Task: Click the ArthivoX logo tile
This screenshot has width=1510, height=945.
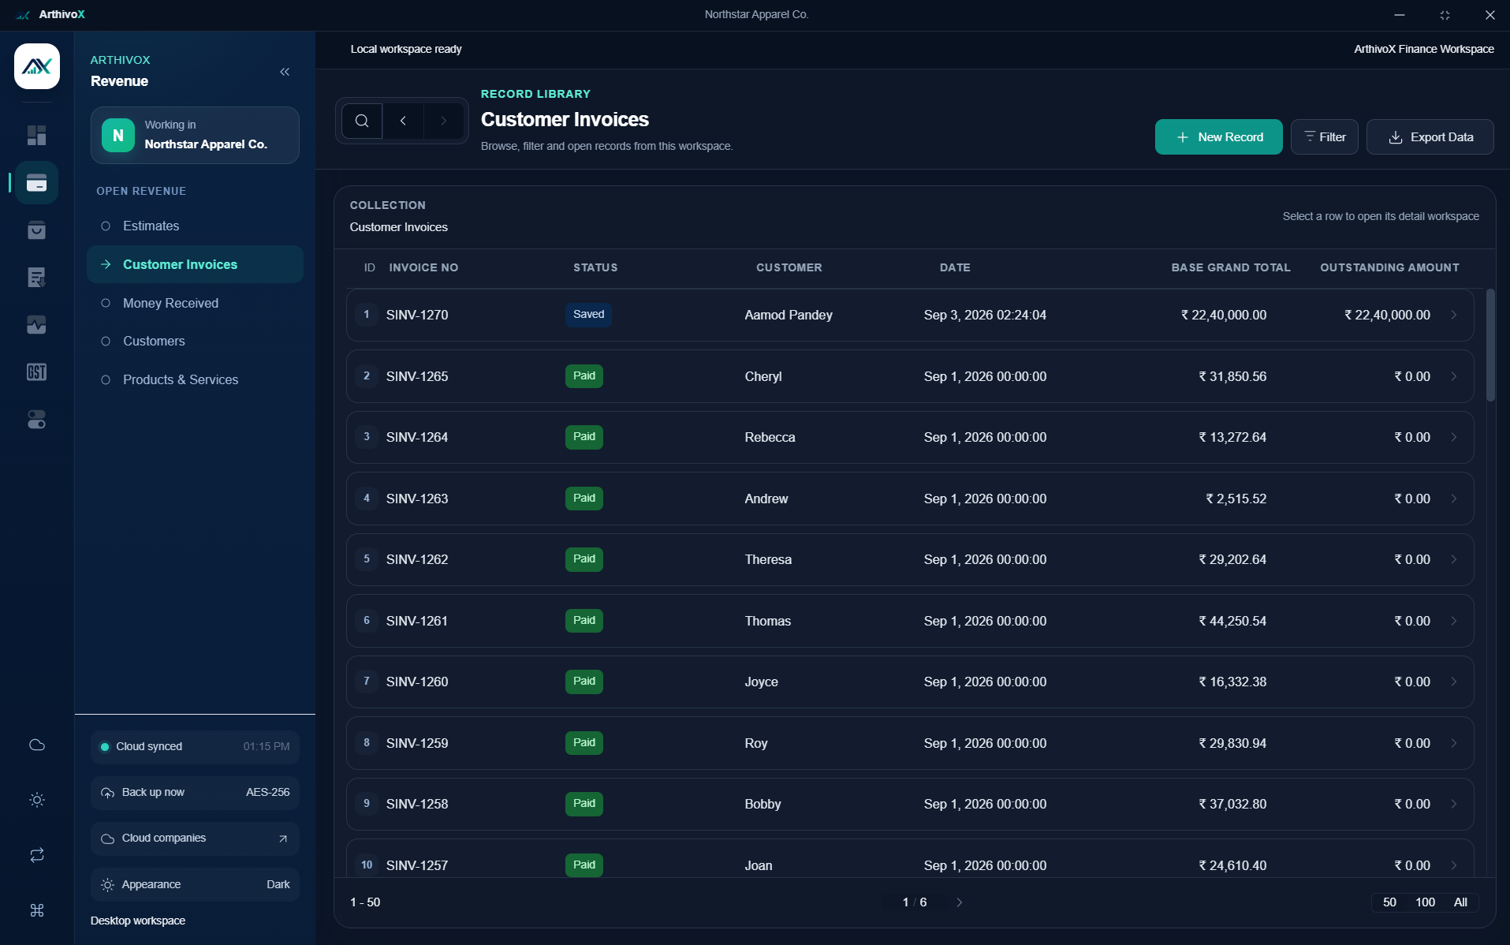Action: (x=36, y=66)
